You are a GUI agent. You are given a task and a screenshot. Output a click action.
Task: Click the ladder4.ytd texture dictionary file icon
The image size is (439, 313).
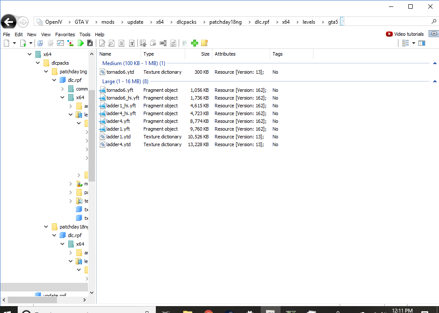tap(102, 144)
